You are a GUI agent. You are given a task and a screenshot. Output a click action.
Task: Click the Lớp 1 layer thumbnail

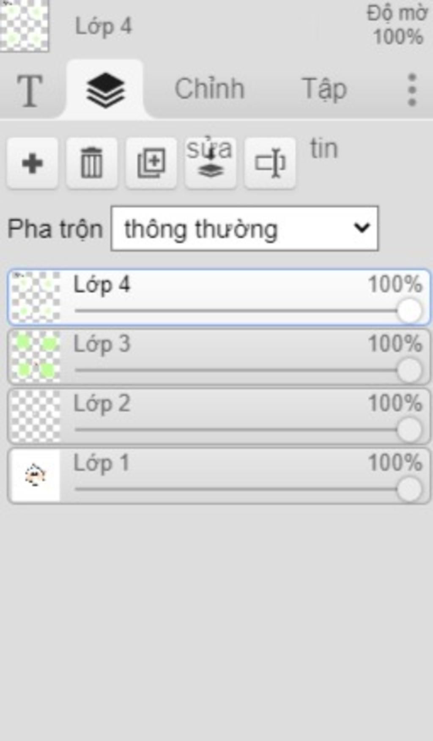[36, 476]
